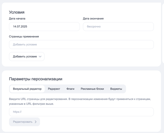This screenshot has height=133, width=164.
Task: Click the Дата окончания label
Action: point(93,18)
